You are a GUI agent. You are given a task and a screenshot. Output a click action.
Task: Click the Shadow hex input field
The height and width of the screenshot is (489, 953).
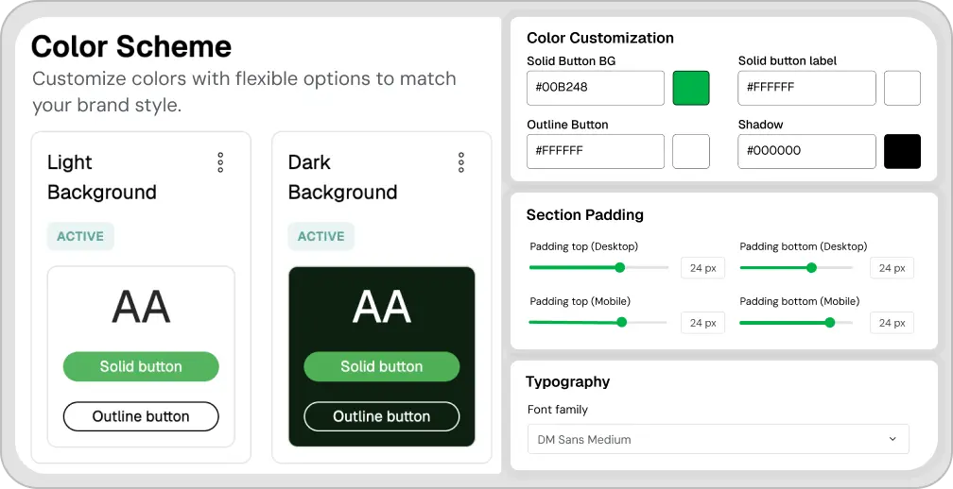806,151
